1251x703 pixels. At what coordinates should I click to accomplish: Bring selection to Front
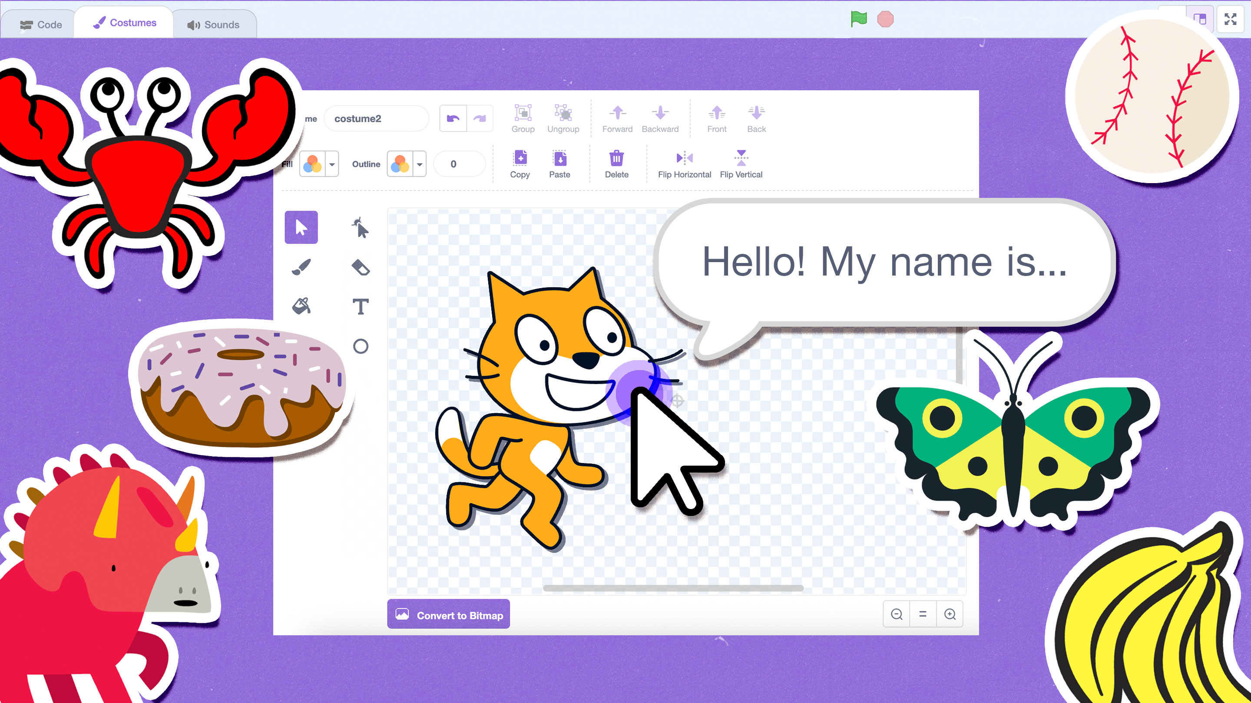717,118
